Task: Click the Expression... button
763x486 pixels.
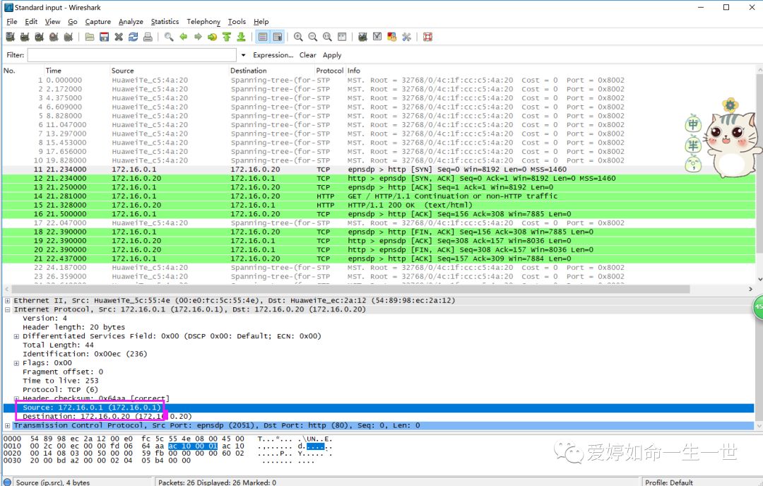Action: coord(273,55)
